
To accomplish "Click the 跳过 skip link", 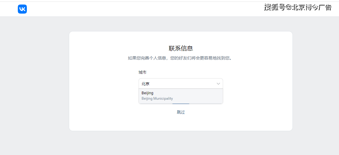I will click(181, 112).
